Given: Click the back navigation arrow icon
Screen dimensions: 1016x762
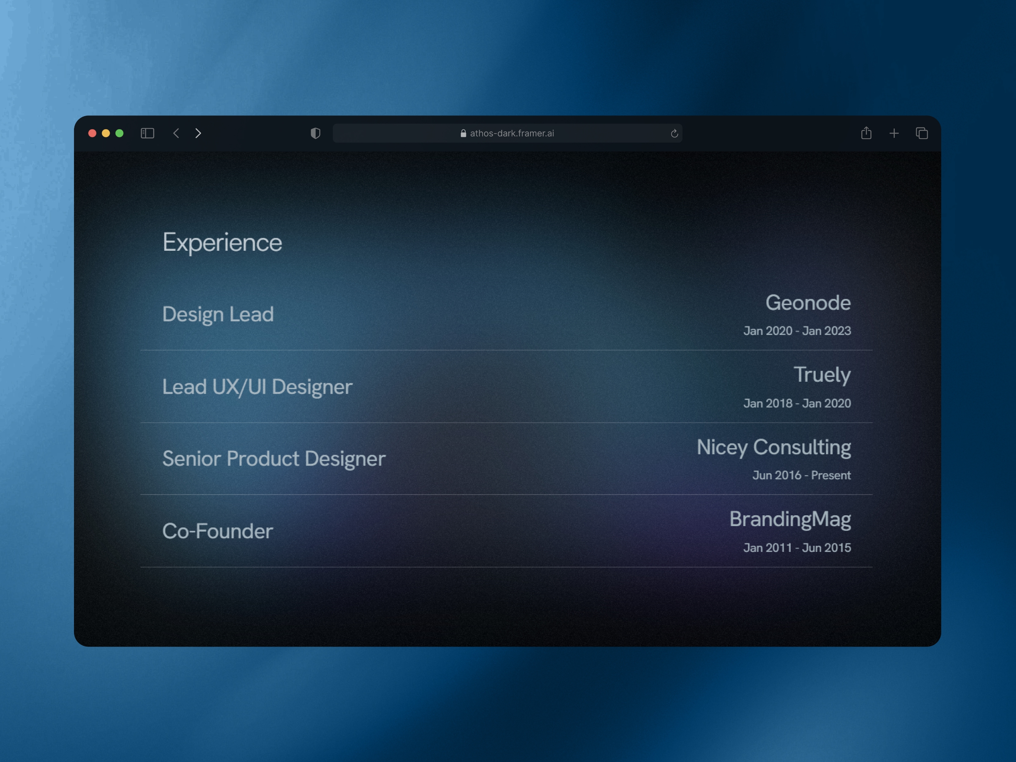Looking at the screenshot, I should pyautogui.click(x=176, y=134).
